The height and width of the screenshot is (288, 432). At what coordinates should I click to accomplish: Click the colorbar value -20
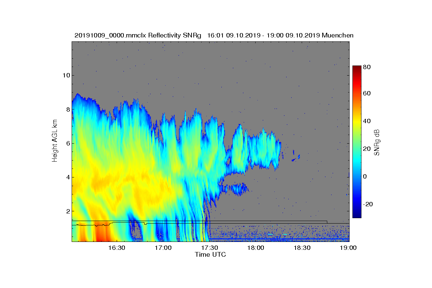(x=368, y=204)
